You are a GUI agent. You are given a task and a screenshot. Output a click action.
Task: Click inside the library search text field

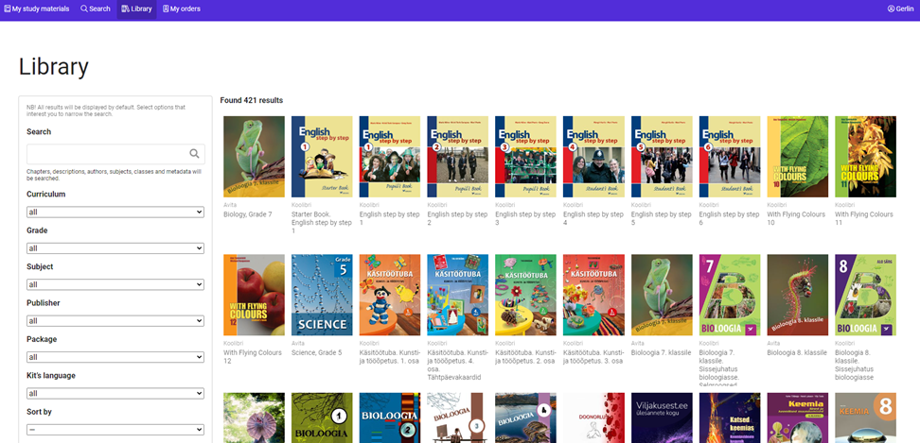point(106,154)
